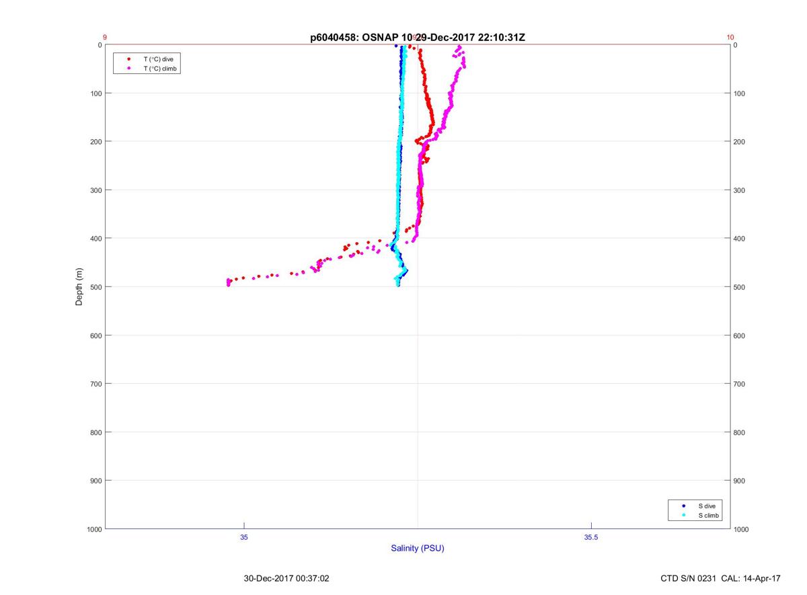
Task: Click the red dive marker in temperature legend
Action: (128, 59)
